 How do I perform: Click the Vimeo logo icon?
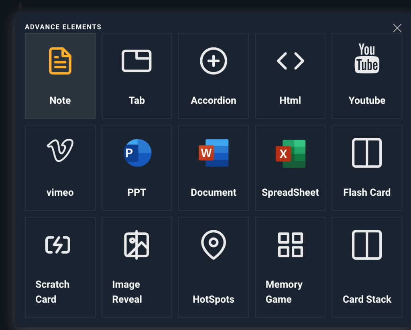coord(60,150)
